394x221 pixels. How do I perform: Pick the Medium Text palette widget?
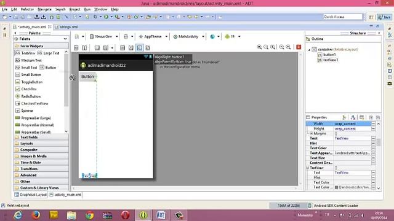tap(28, 60)
